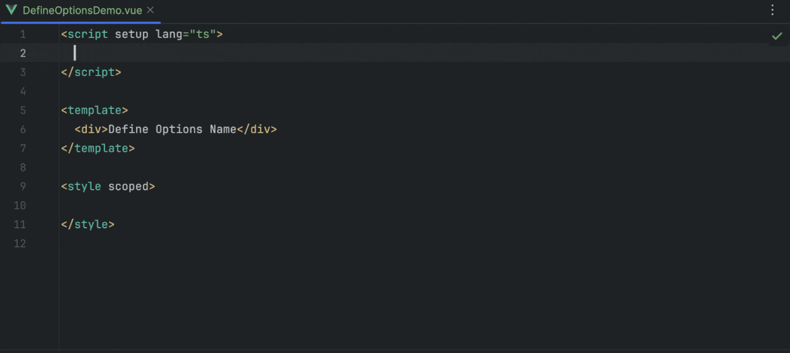Place cursor on empty line 10
The height and width of the screenshot is (353, 790).
(190, 205)
